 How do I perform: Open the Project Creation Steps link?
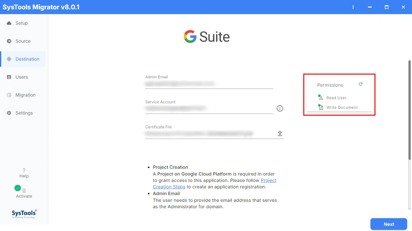215,184
